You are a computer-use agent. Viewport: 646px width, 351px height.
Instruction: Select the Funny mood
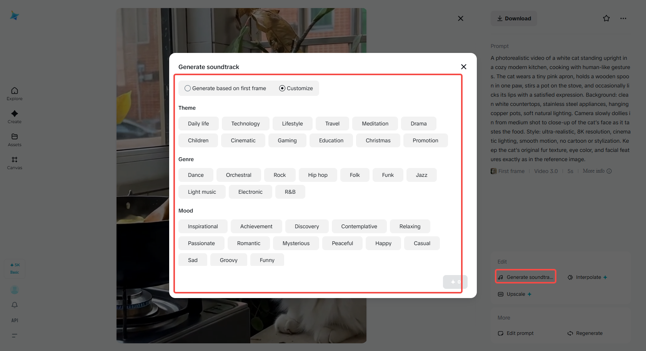click(x=267, y=260)
